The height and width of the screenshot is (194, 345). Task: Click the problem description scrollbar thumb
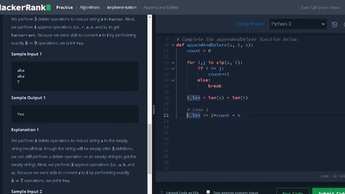tap(150, 149)
